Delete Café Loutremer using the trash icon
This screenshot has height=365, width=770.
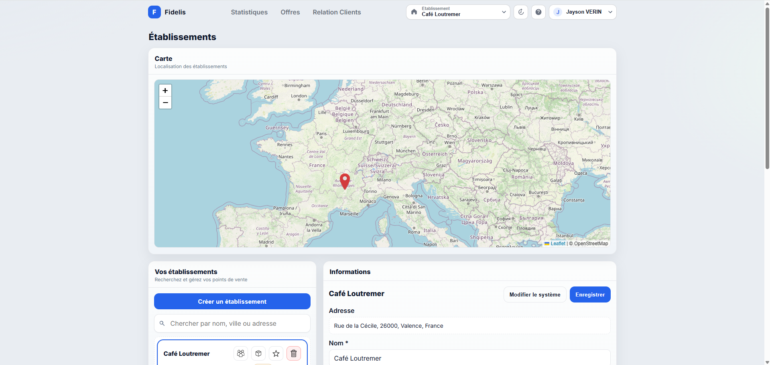(294, 353)
